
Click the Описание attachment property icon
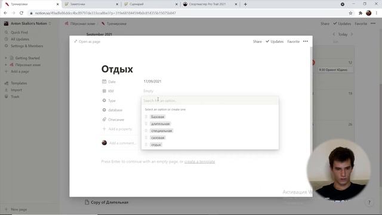(104, 119)
